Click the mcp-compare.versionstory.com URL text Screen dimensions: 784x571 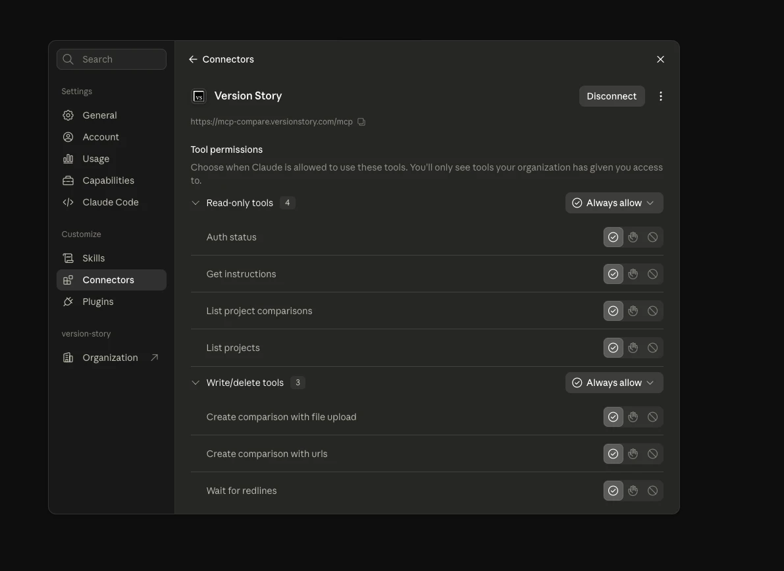click(271, 122)
